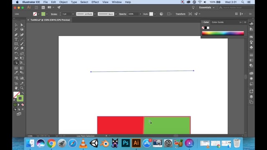Open Layers panel icon in right dock

click(x=251, y=97)
